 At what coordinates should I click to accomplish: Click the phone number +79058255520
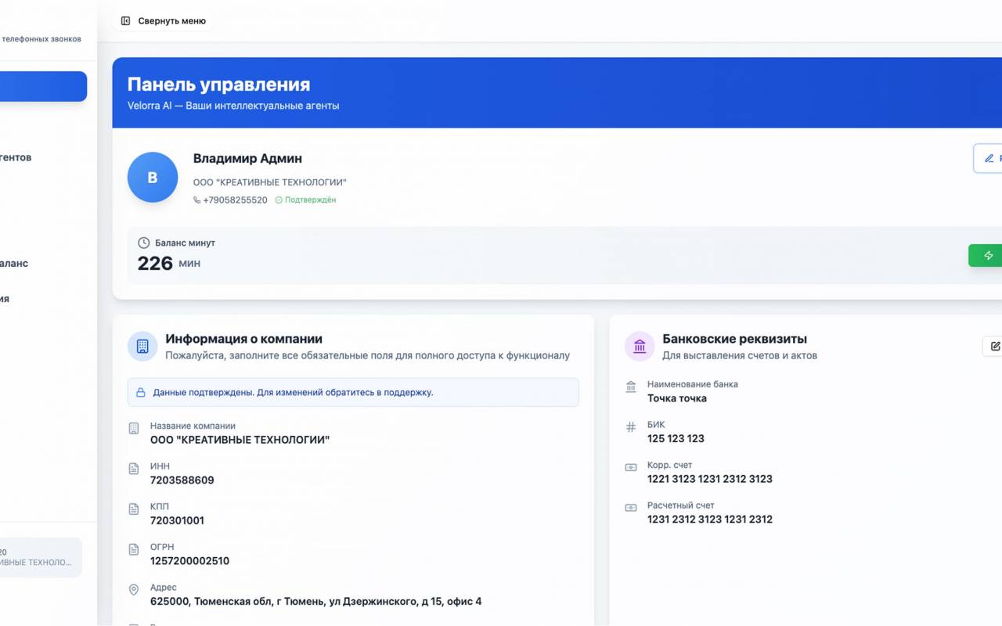(x=235, y=200)
